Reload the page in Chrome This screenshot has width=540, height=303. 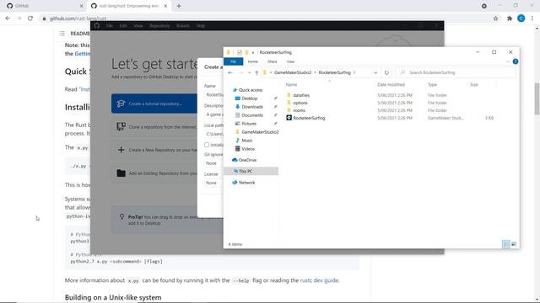coord(30,19)
